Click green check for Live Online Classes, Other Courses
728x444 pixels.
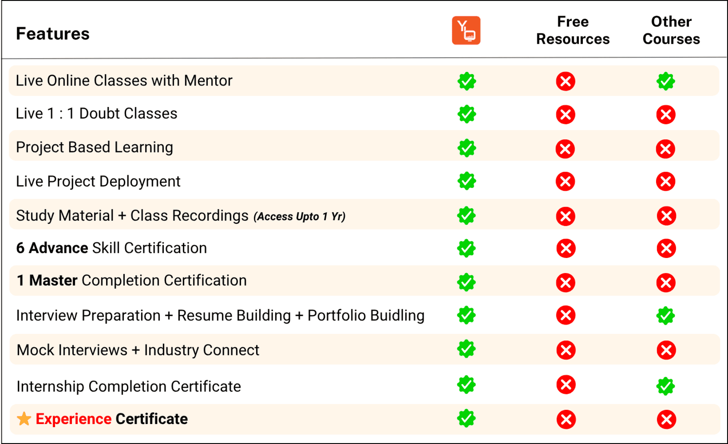[x=666, y=81]
